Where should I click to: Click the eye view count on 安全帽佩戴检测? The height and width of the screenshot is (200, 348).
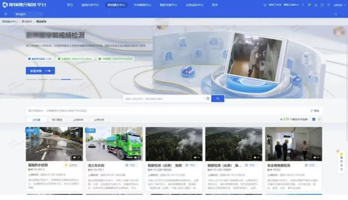[x=316, y=157]
